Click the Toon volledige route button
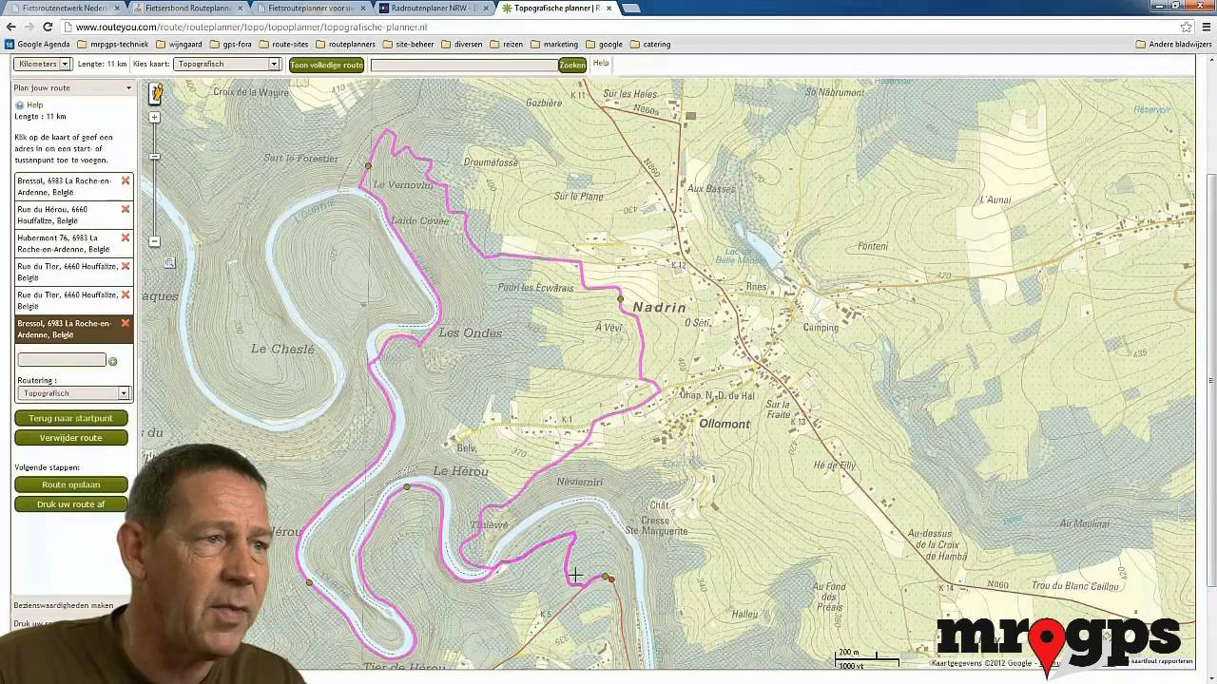1217x684 pixels. pos(326,66)
